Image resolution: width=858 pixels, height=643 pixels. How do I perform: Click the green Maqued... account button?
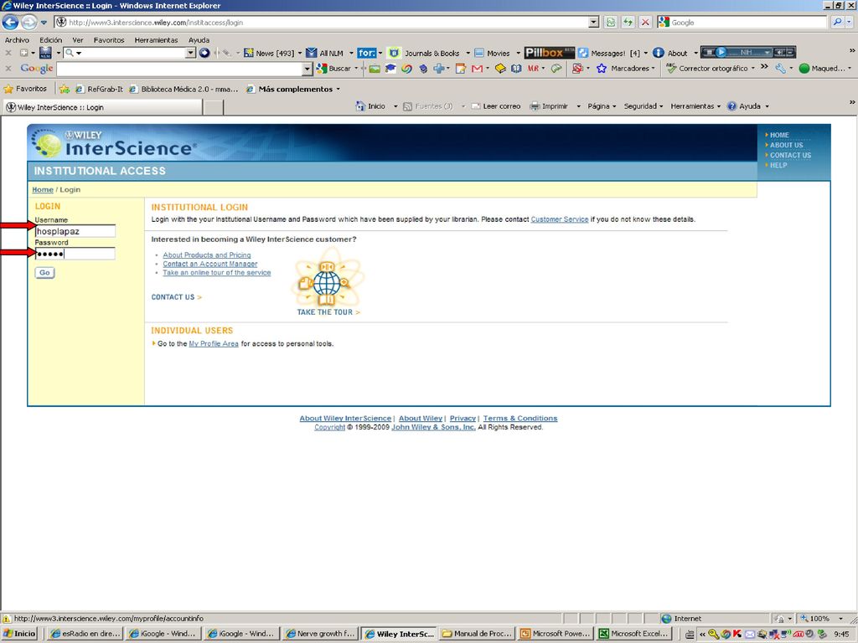click(x=822, y=69)
